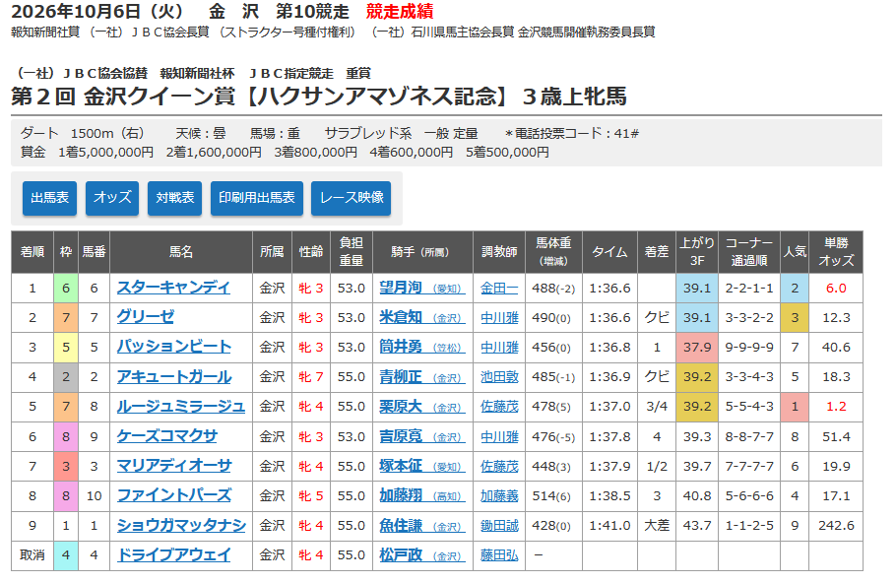Open scratched horse ドライブアウェイ link
Screen dimensions: 896x583
[173, 555]
